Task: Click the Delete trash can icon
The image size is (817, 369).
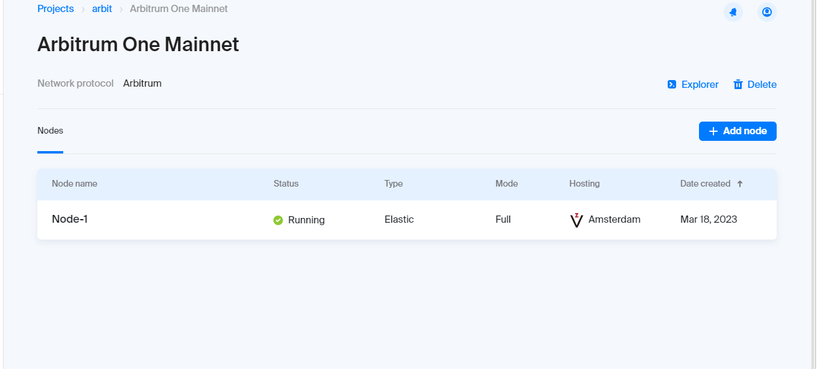Action: point(738,84)
